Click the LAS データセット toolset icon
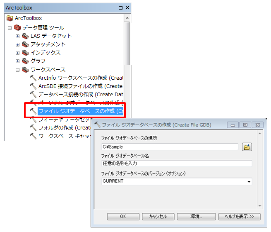This screenshot has height=232, width=271. [x=25, y=36]
